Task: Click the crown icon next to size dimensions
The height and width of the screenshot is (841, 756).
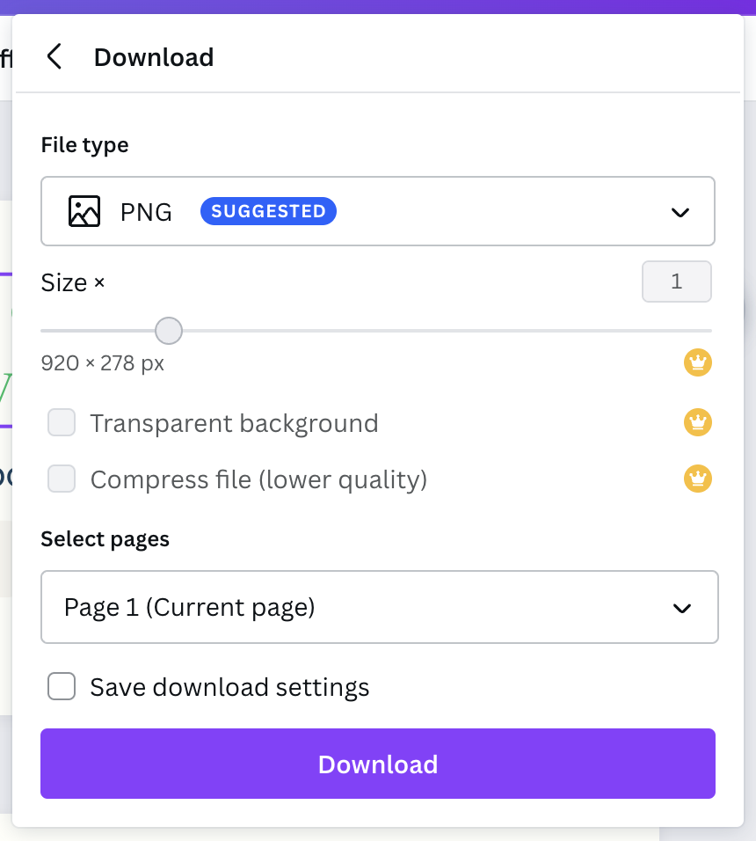Action: point(697,362)
